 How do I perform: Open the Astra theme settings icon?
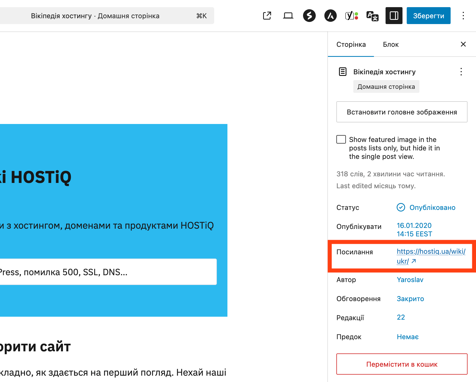(x=331, y=16)
